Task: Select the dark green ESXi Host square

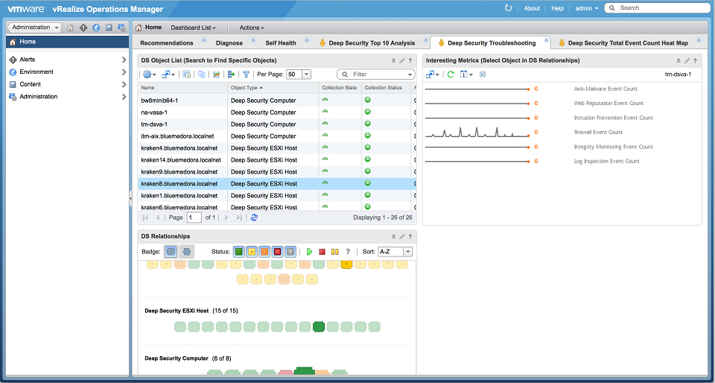Action: pos(319,326)
